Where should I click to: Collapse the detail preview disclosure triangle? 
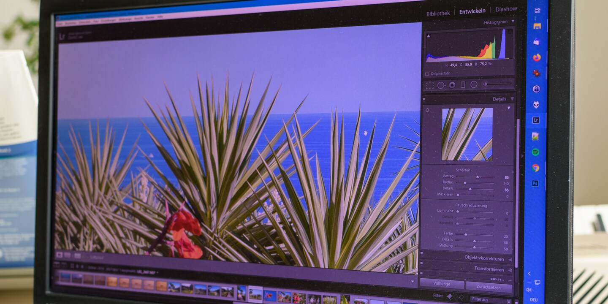[508, 108]
